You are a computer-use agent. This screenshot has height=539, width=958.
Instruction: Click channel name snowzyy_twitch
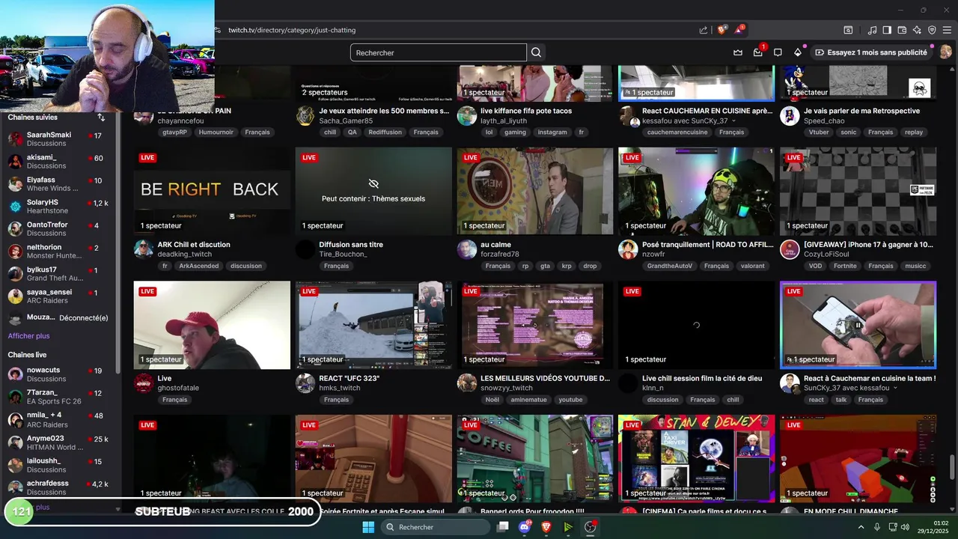click(x=507, y=388)
